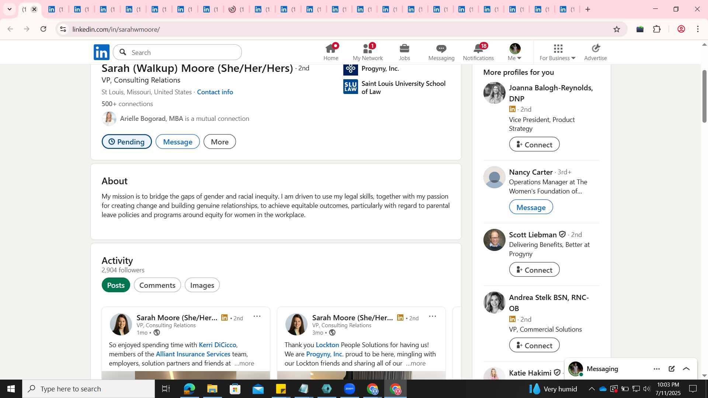Viewport: 708px width, 398px height.
Task: Open My Network in the navigation
Action: click(368, 52)
